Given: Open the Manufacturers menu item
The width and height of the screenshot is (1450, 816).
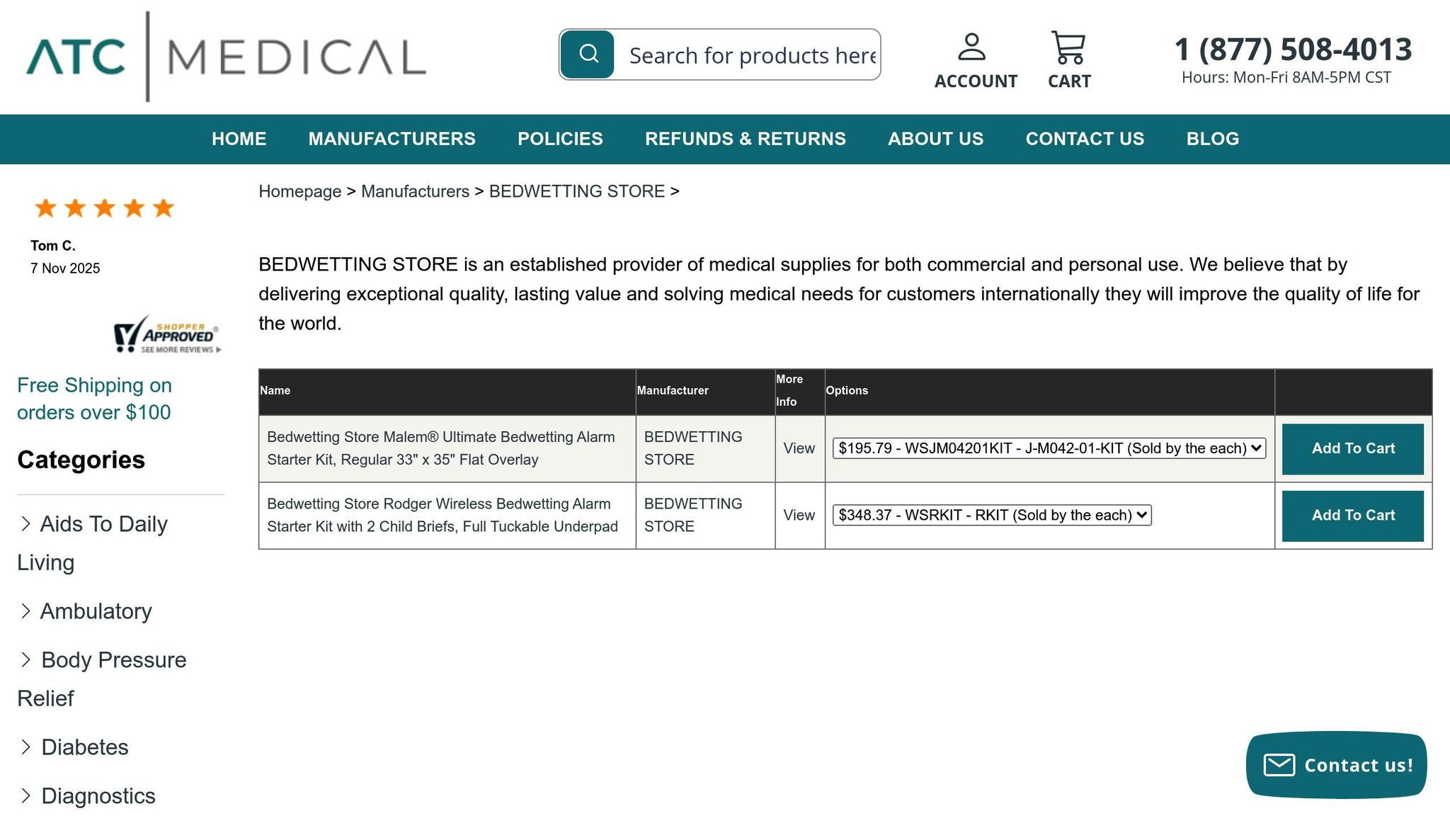Looking at the screenshot, I should coord(392,139).
